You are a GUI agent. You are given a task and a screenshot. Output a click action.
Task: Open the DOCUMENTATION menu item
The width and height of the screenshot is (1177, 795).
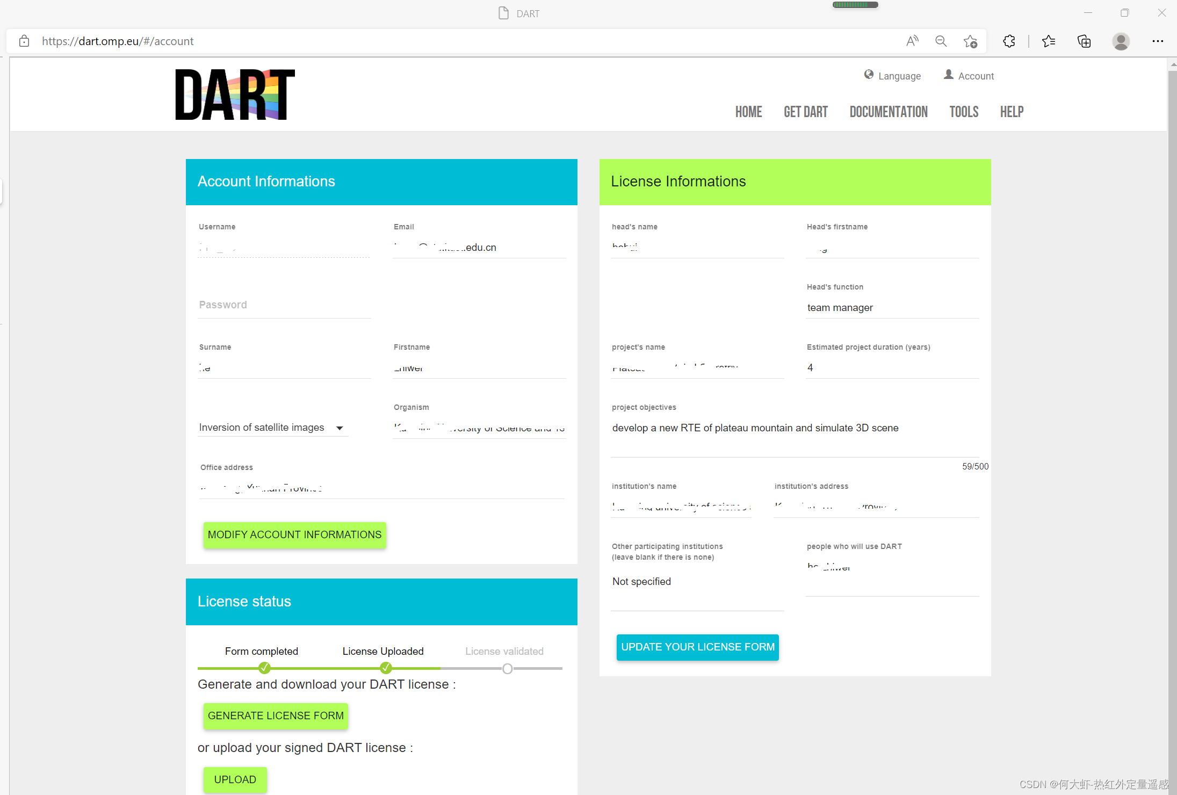[x=889, y=112]
